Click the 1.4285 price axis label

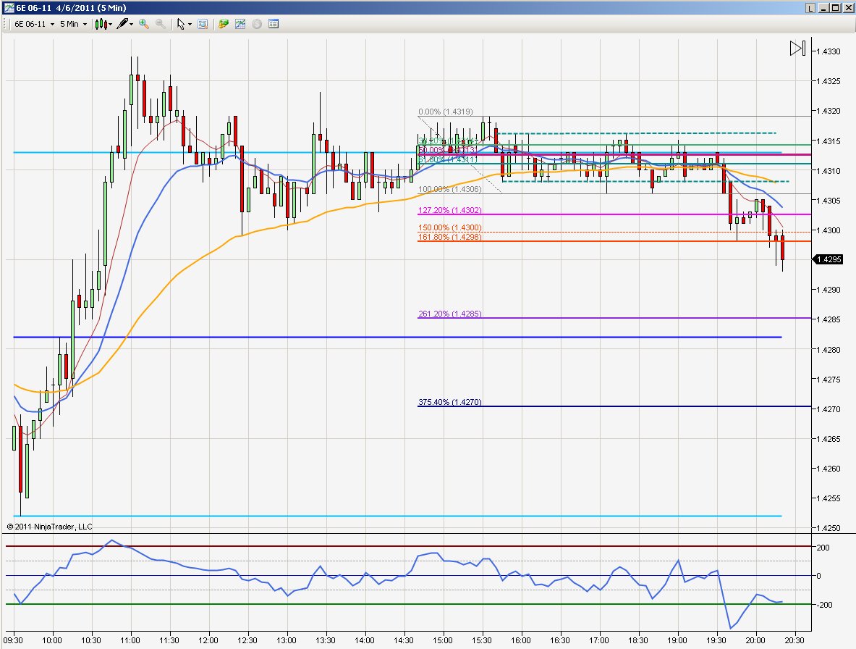coord(829,319)
